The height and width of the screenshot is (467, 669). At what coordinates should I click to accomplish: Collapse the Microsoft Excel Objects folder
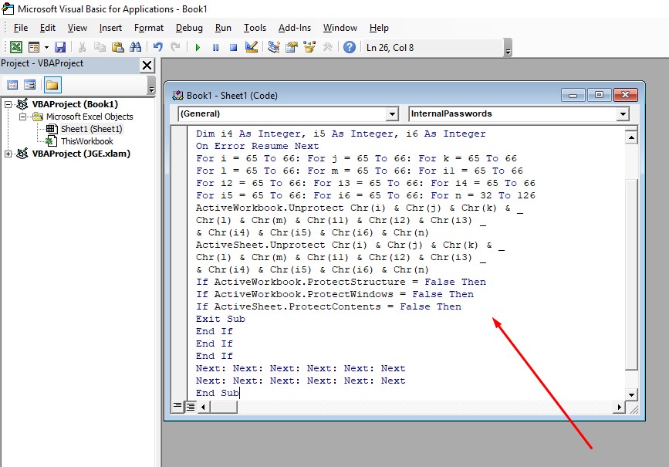pos(22,117)
